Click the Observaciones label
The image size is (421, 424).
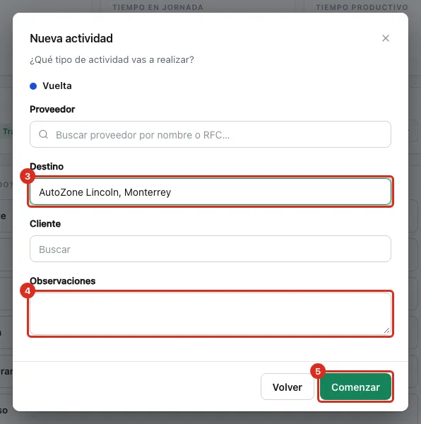63,281
